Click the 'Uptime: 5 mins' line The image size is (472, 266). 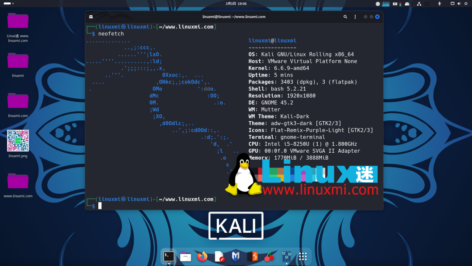(271, 75)
